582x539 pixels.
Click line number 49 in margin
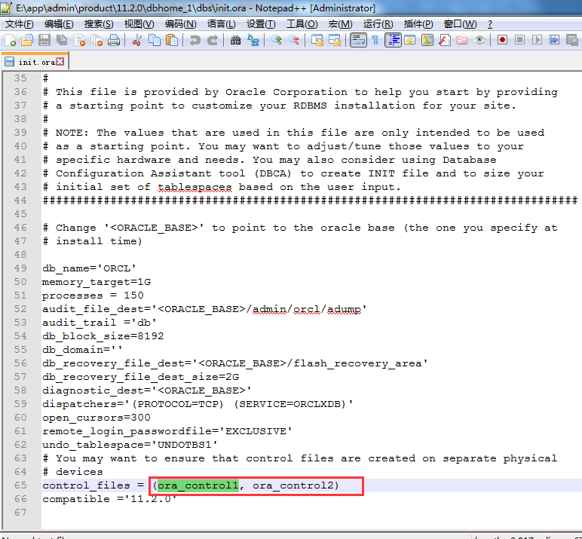coord(21,268)
